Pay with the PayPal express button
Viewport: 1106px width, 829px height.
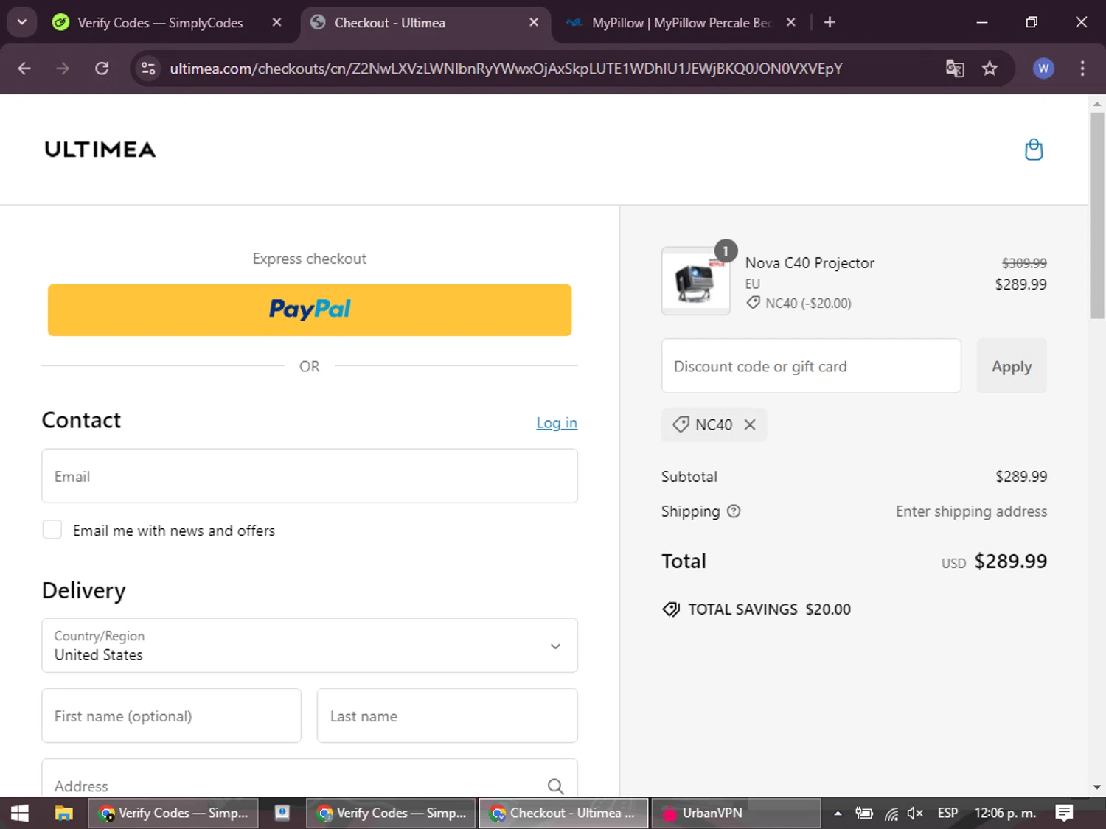point(310,309)
